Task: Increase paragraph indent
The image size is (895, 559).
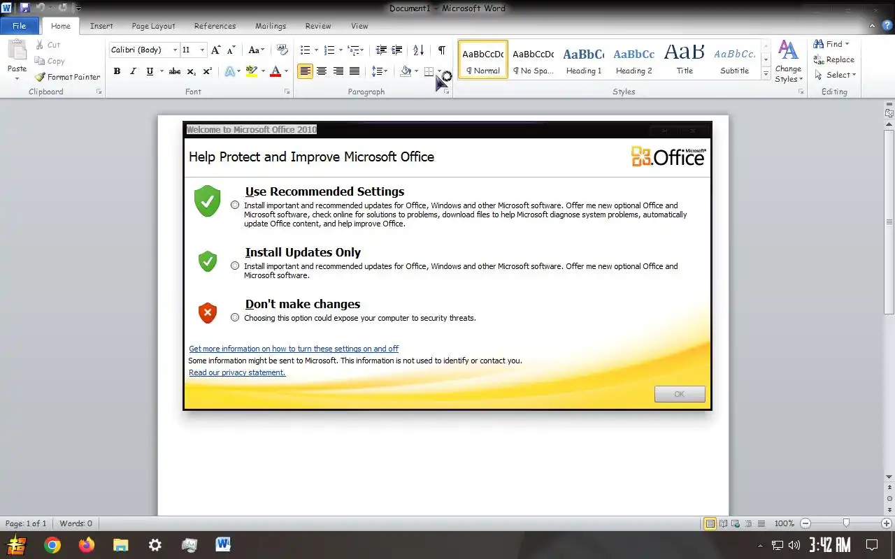Action: click(x=397, y=50)
